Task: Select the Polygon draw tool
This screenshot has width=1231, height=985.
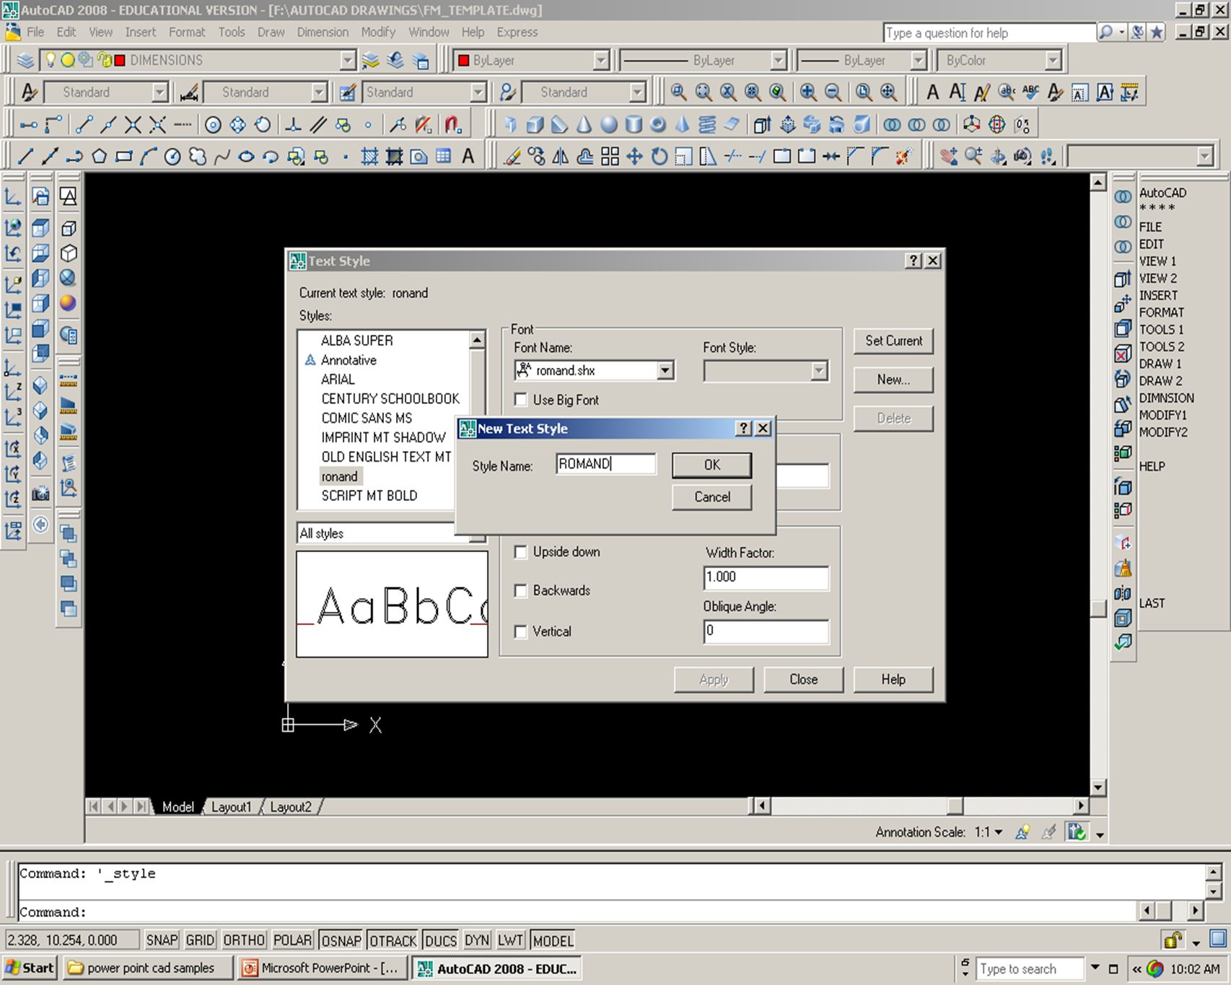Action: click(99, 157)
